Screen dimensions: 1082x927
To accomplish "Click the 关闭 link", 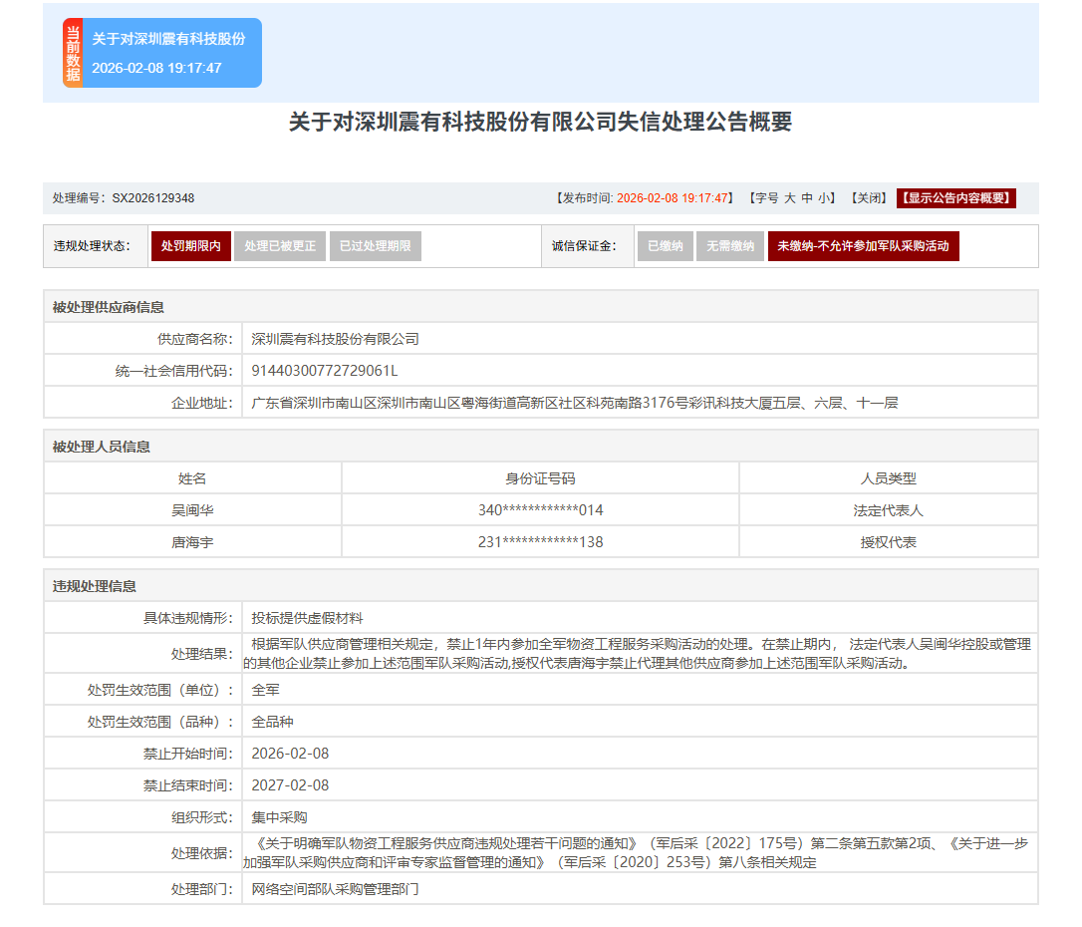I will (869, 198).
